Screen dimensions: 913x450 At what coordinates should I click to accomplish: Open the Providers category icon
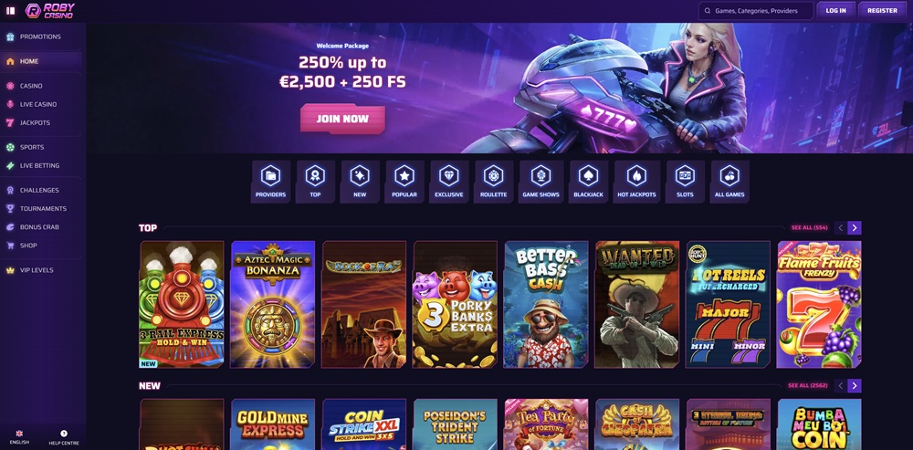tap(270, 182)
